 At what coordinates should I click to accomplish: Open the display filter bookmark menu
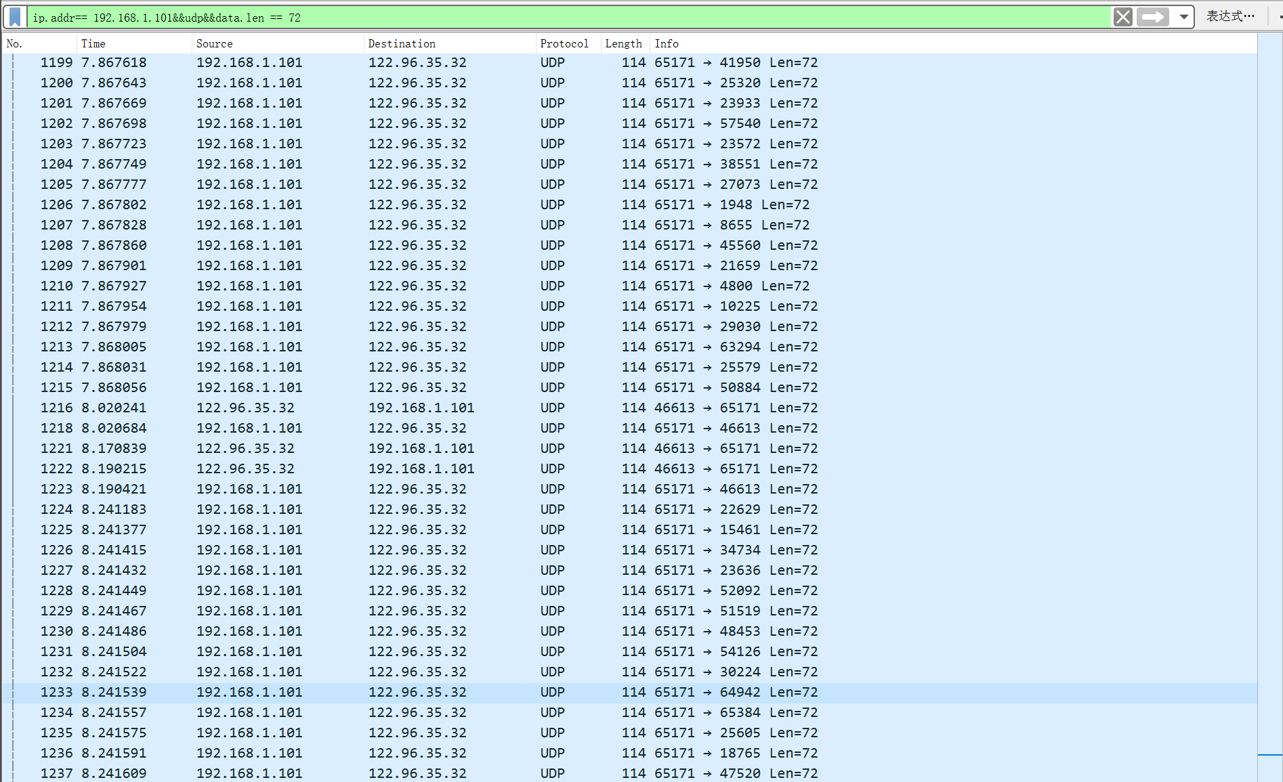15,17
